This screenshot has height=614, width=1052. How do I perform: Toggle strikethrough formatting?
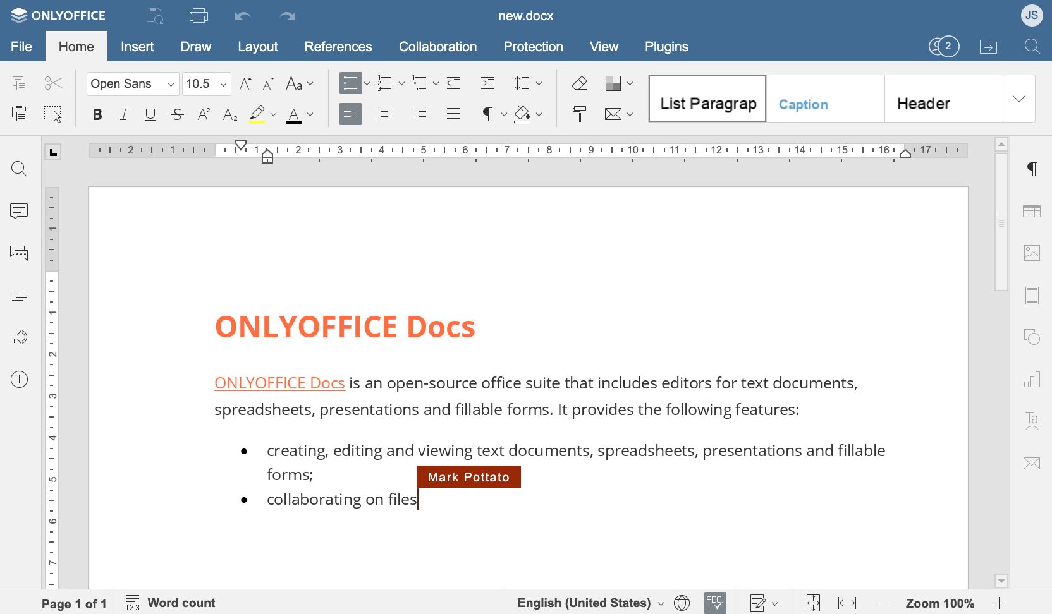177,114
